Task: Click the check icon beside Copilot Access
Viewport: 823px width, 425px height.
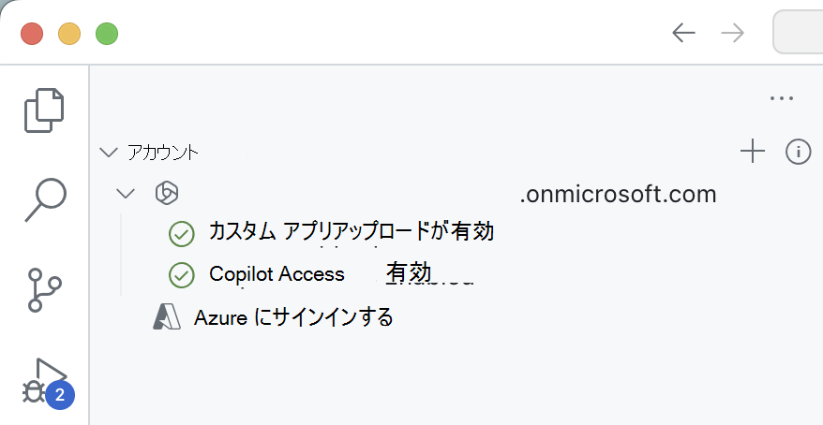Action: coord(181,275)
